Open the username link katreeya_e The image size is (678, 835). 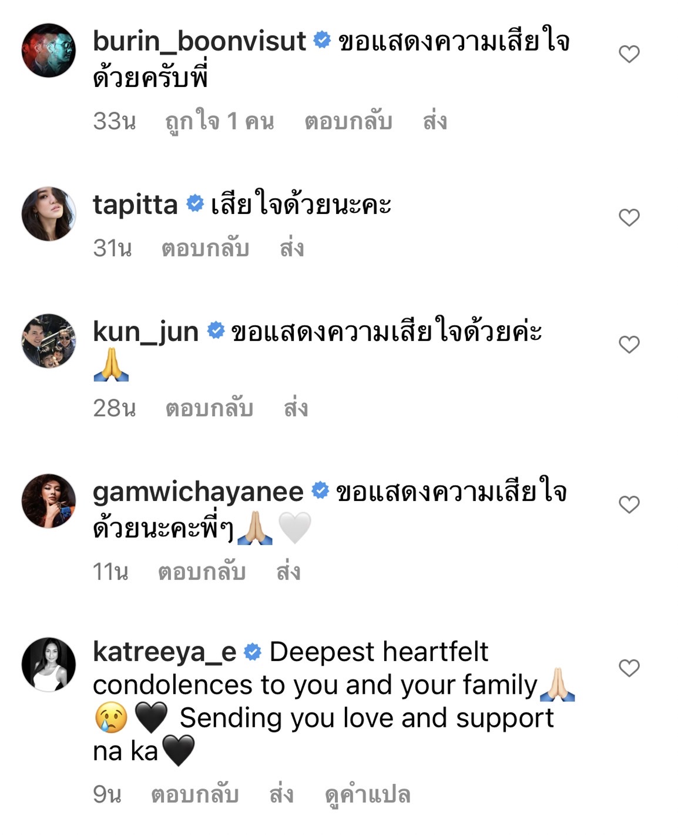[x=167, y=650]
